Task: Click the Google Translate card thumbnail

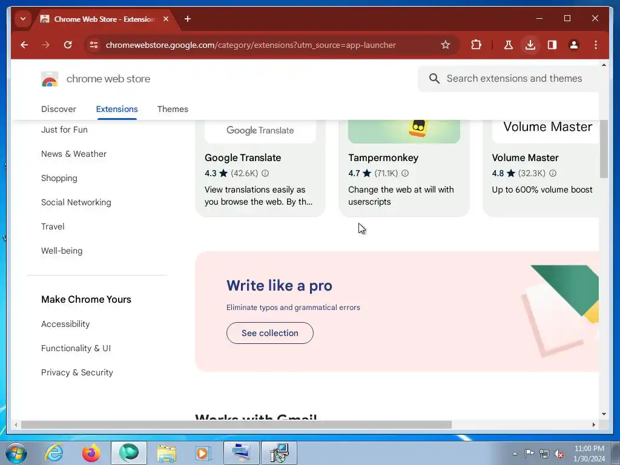Action: 260,131
